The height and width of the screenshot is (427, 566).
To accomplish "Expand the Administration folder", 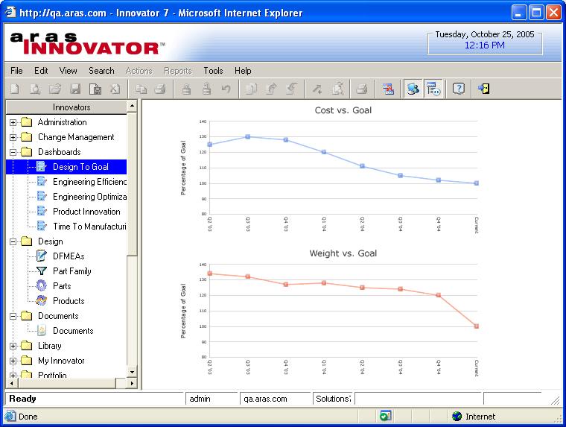I will 13,122.
